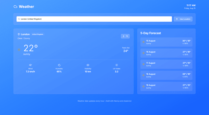
Task: Click the sun icon on the 18 August row
Action: click(144, 75)
